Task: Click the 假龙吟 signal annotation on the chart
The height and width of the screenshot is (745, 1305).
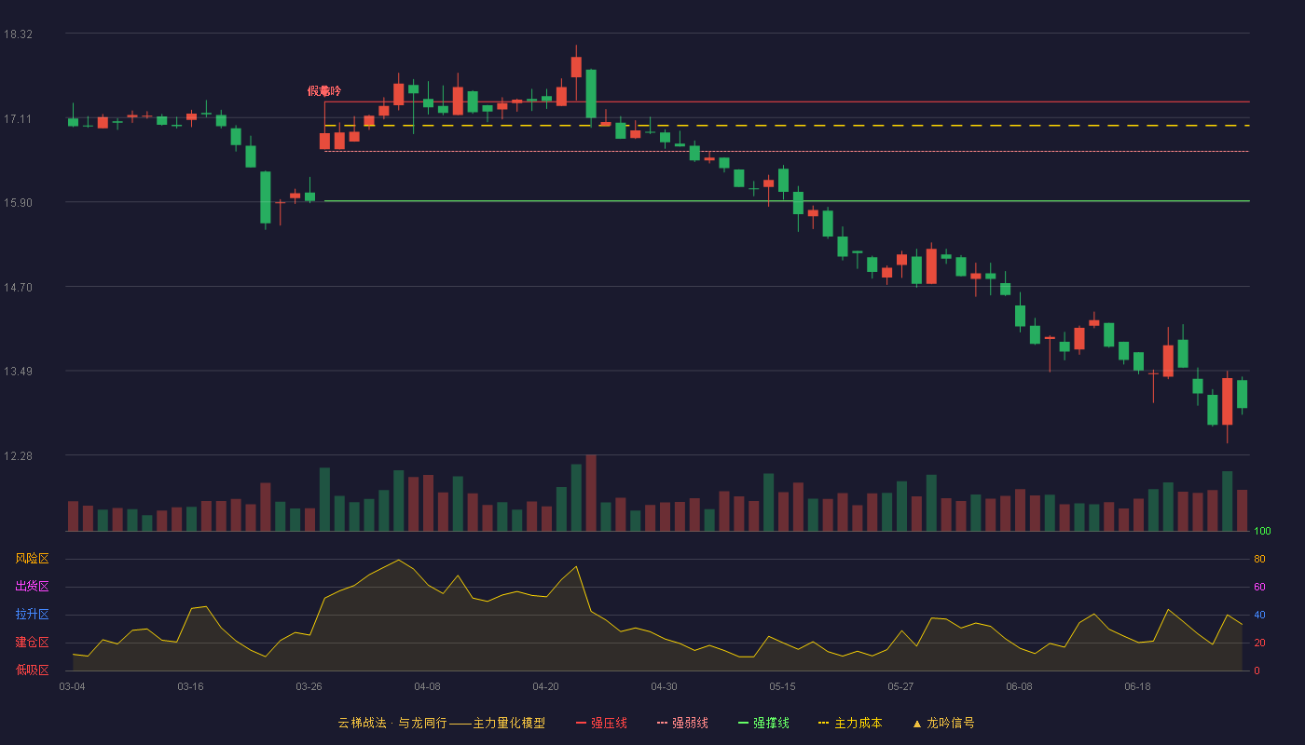Action: click(324, 91)
